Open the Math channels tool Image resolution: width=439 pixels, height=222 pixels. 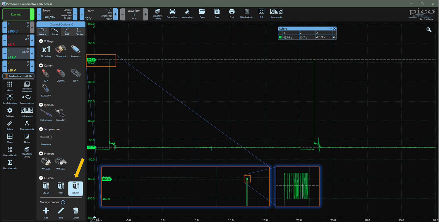10,164
